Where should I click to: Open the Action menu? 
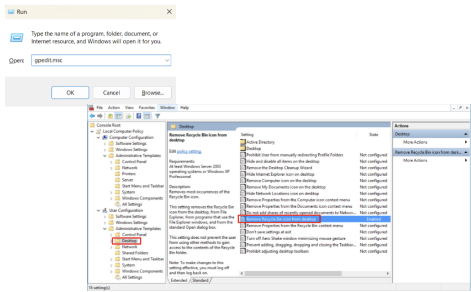[x=114, y=108]
